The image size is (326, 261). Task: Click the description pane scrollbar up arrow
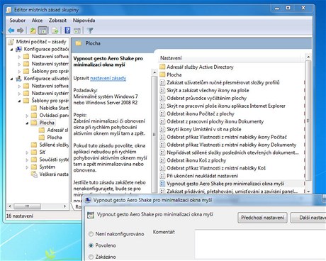pos(154,72)
